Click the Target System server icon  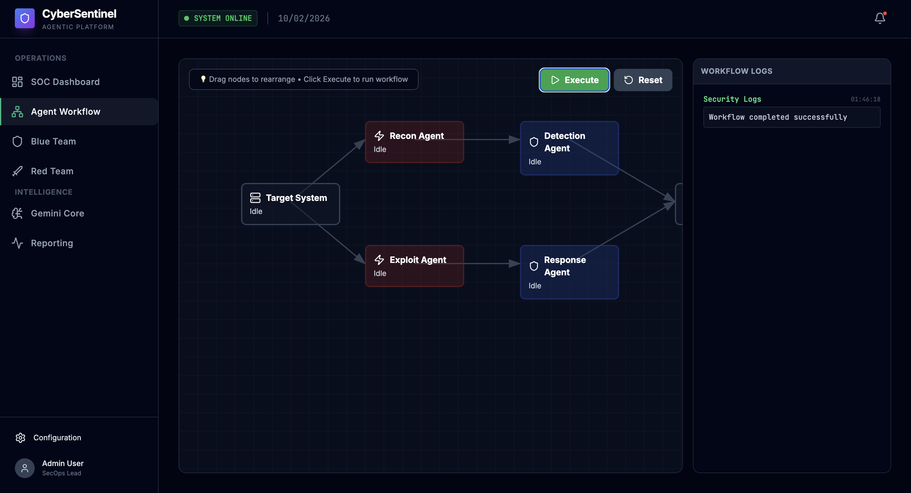(255, 198)
